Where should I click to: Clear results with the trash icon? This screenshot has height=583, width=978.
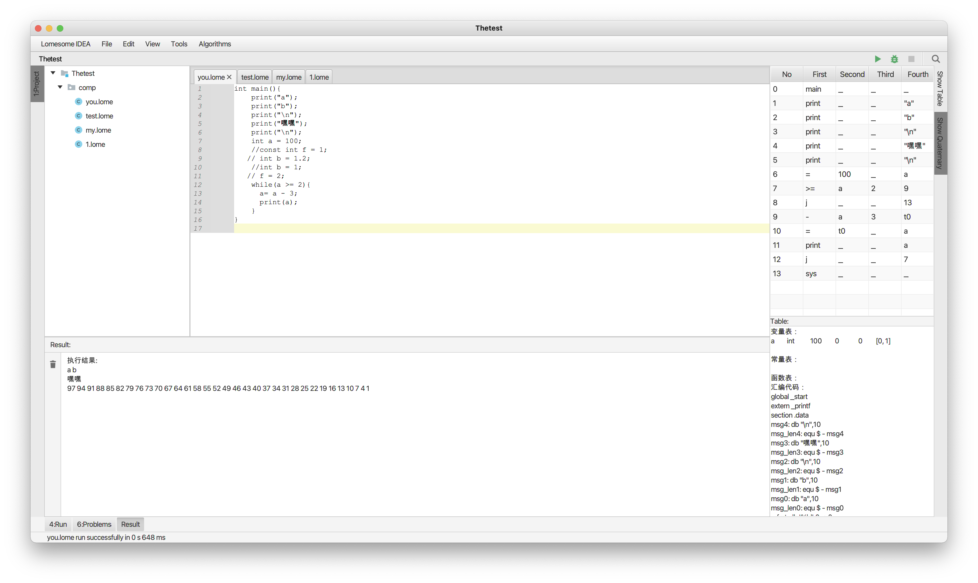point(53,364)
